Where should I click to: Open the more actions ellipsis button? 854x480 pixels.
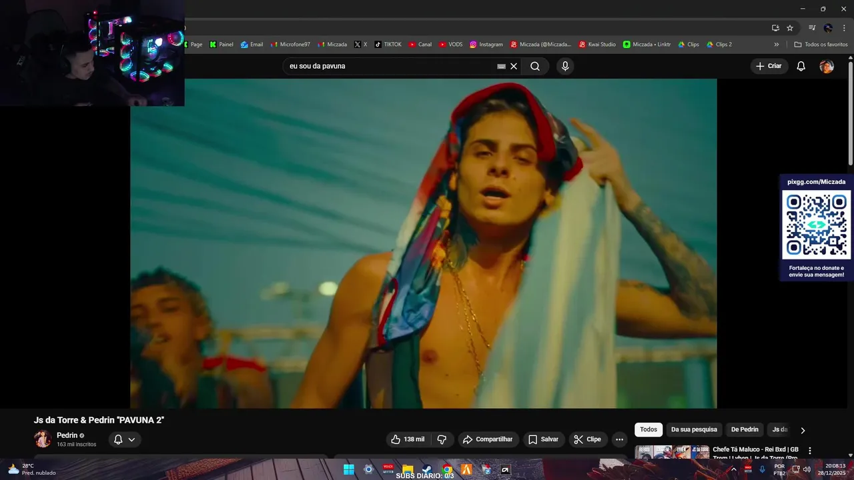coord(619,439)
